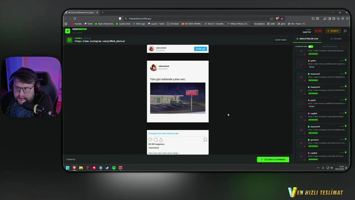Open the Instagram'da daha fazlasını gör link

click(x=164, y=133)
